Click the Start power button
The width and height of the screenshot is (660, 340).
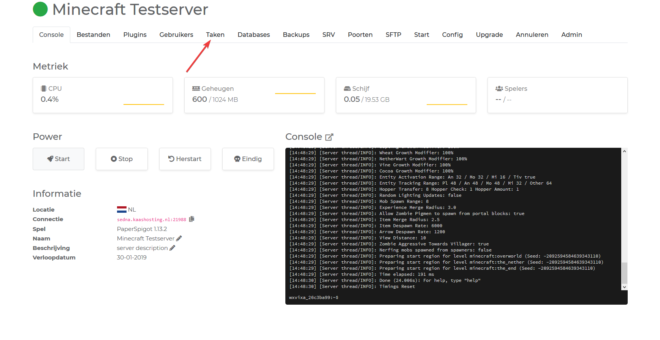(59, 159)
